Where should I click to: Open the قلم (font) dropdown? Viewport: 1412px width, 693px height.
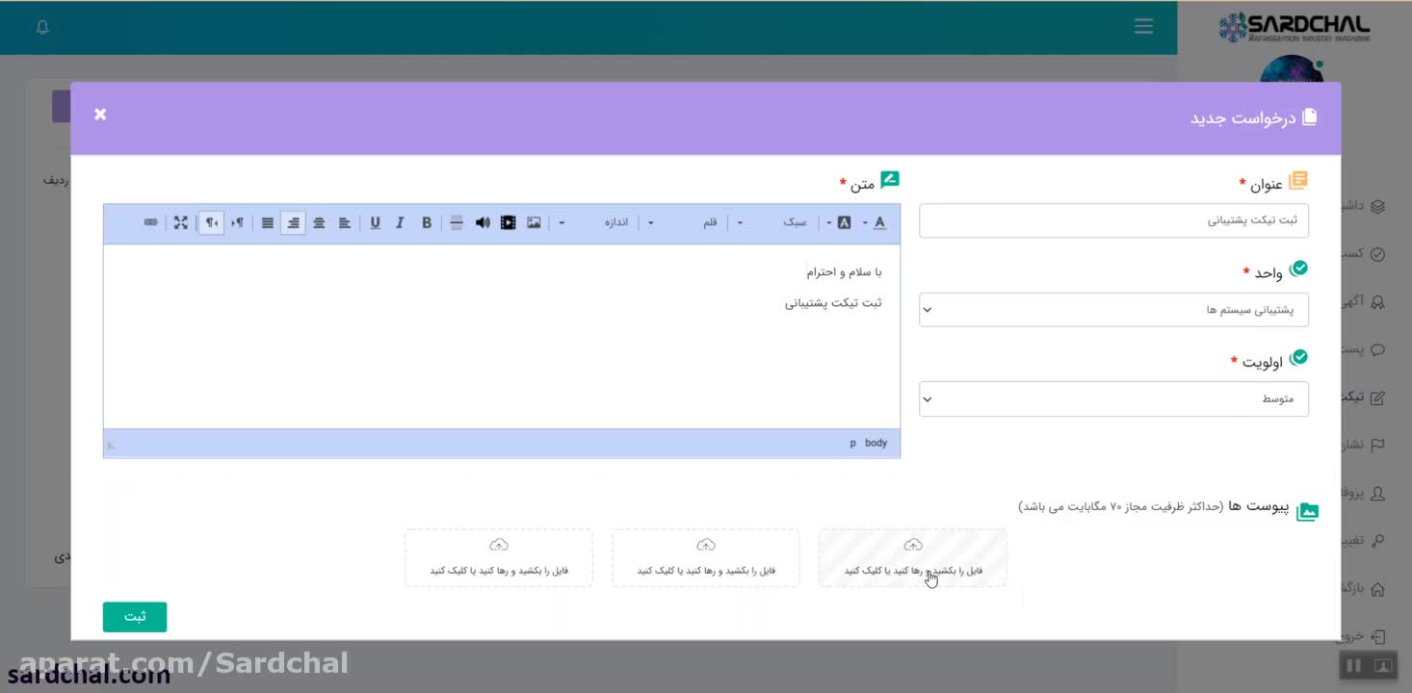683,222
